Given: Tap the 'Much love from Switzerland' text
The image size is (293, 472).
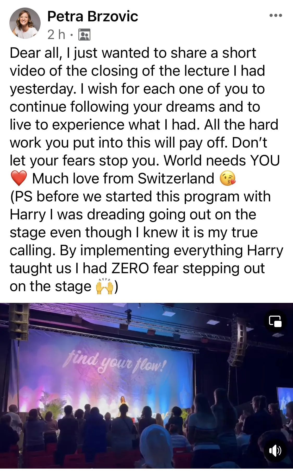Looking at the screenshot, I should coord(123,179).
